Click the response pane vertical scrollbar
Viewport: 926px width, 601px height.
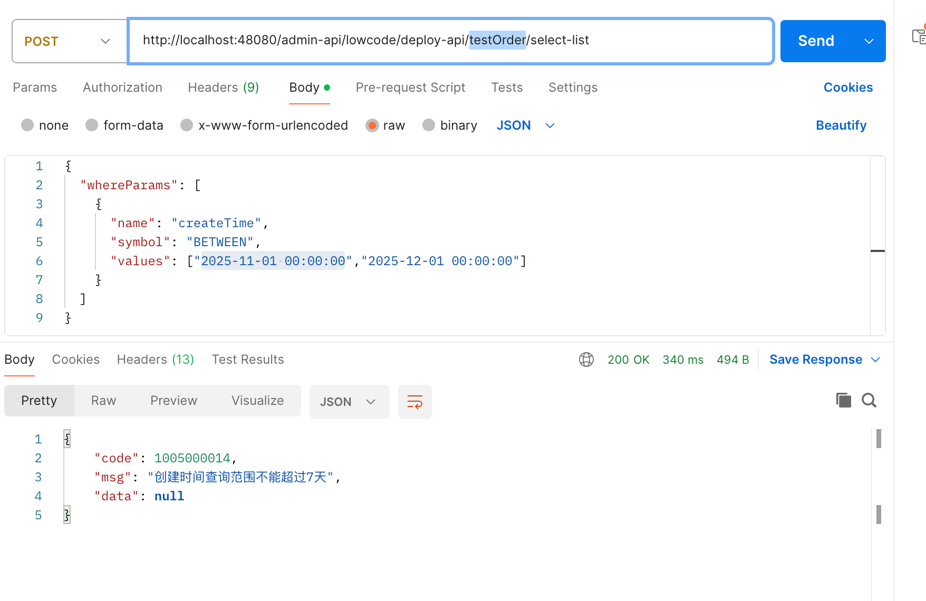[x=879, y=474]
